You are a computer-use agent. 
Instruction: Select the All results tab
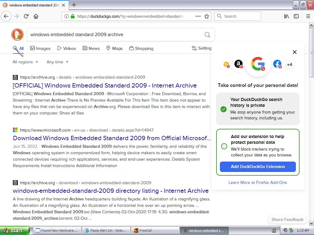click(x=18, y=48)
